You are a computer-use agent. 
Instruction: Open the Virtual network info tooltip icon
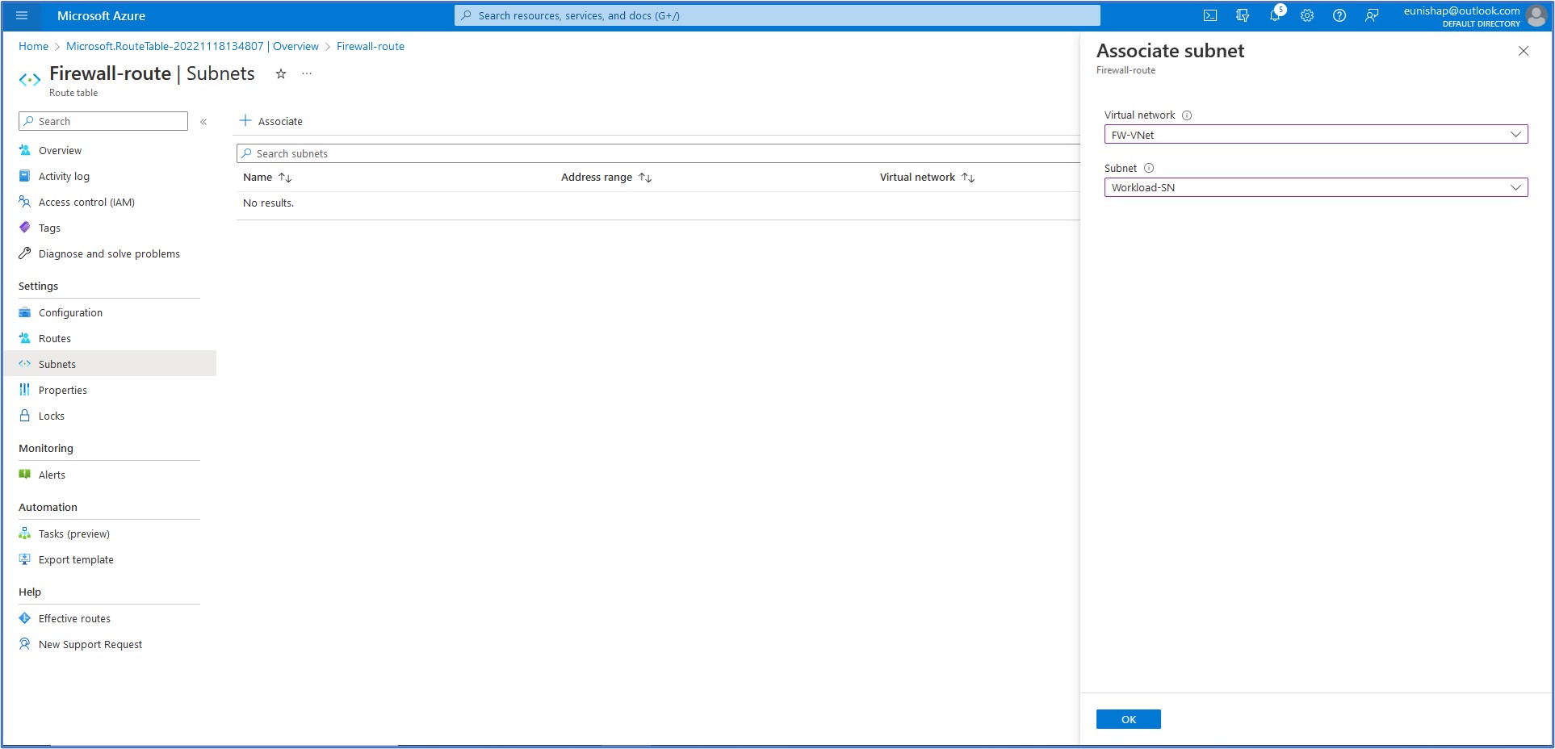(x=1187, y=115)
